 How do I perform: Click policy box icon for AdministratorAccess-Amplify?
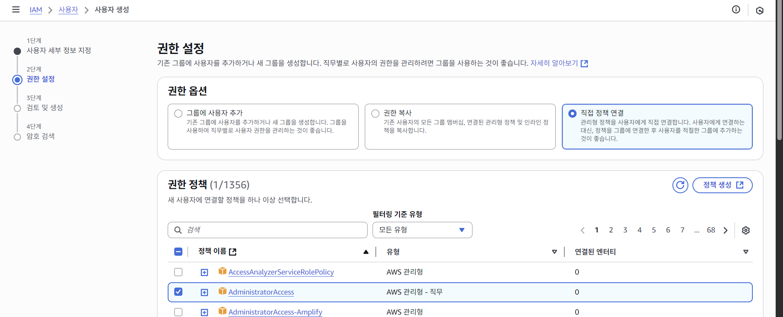(222, 311)
